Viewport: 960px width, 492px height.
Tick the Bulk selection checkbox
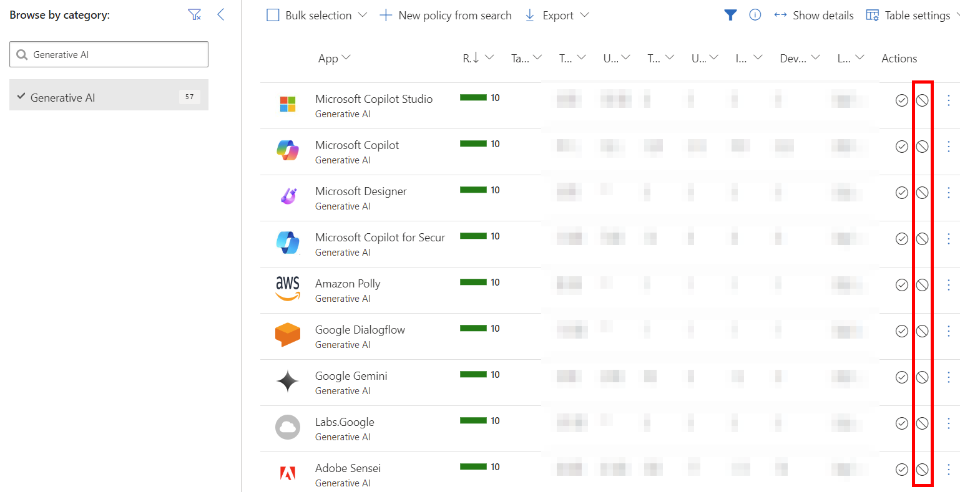(273, 15)
